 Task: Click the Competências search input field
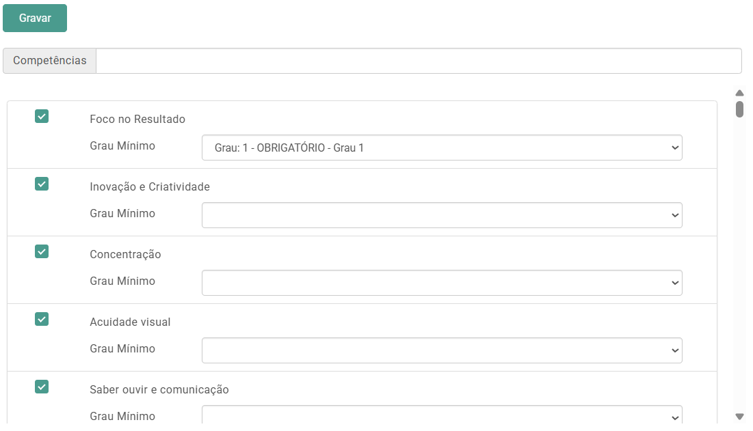click(x=419, y=61)
